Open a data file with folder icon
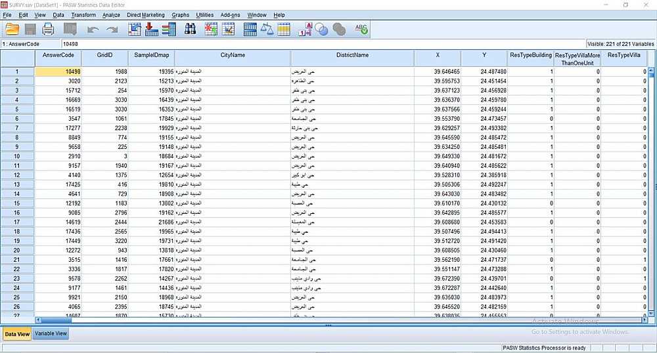 [12, 30]
